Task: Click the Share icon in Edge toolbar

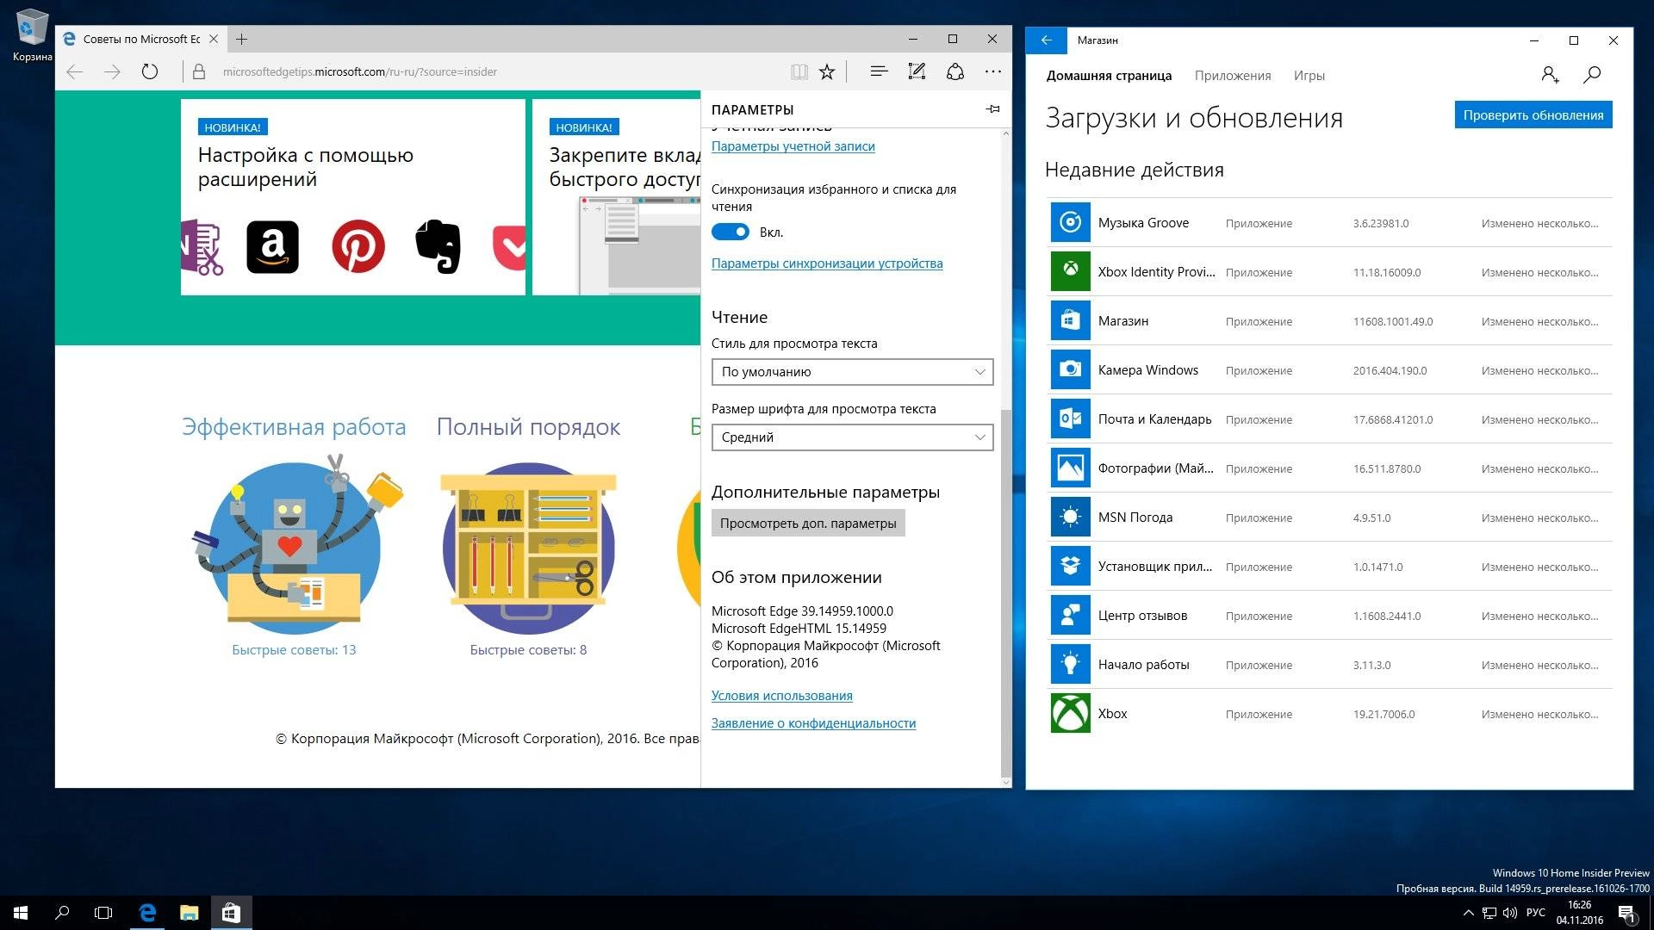Action: (x=954, y=72)
